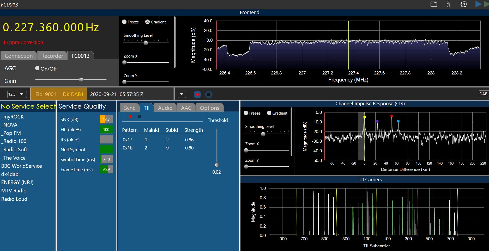489x251 pixels.
Task: Open the Recorder tab
Action: coord(52,56)
